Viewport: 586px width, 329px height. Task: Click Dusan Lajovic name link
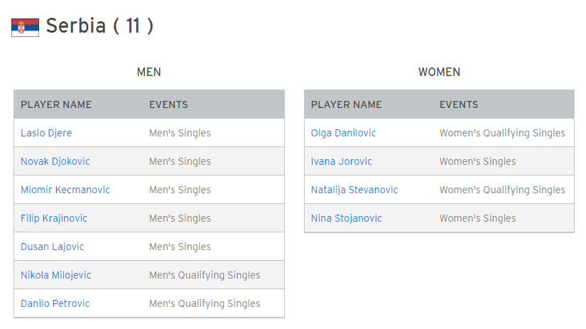(x=53, y=247)
